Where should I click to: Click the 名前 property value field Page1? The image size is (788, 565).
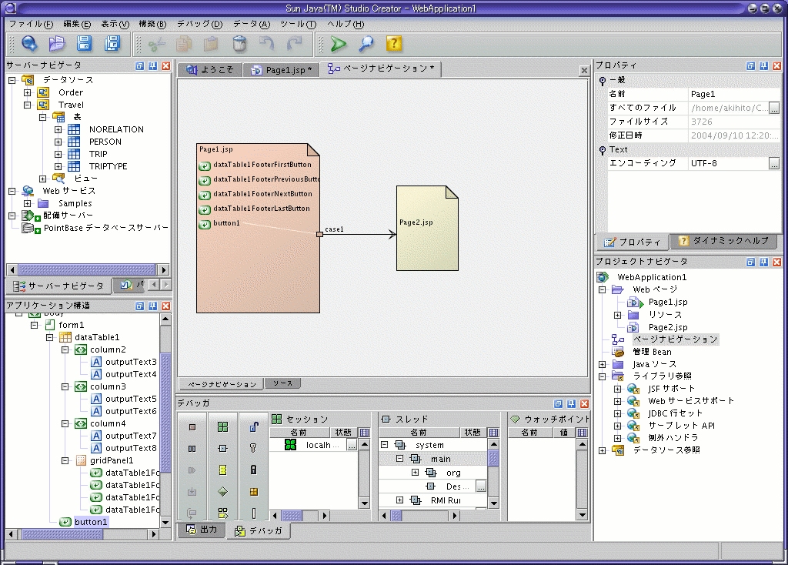[734, 94]
